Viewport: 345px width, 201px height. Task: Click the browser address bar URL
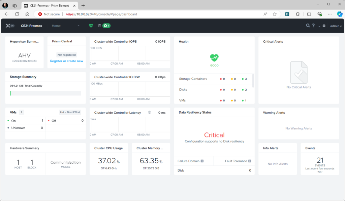pyautogui.click(x=101, y=14)
